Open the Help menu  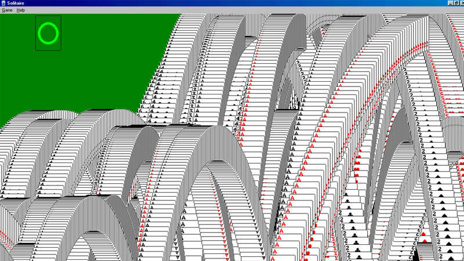(21, 10)
